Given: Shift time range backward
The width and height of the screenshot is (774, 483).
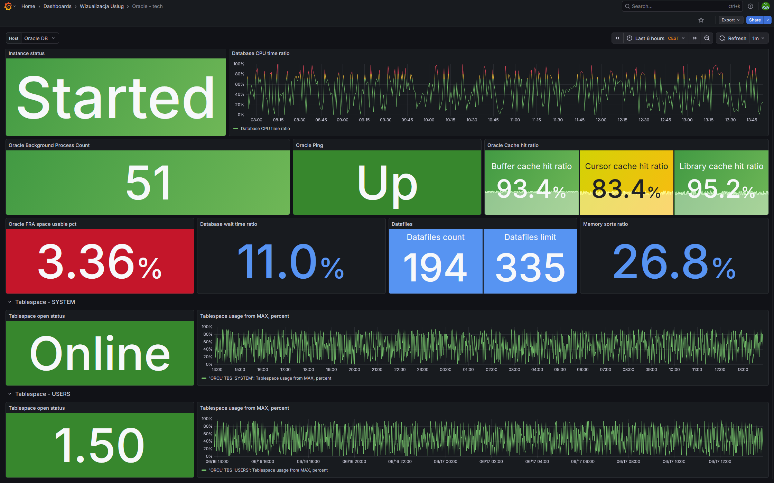Looking at the screenshot, I should pyautogui.click(x=617, y=38).
